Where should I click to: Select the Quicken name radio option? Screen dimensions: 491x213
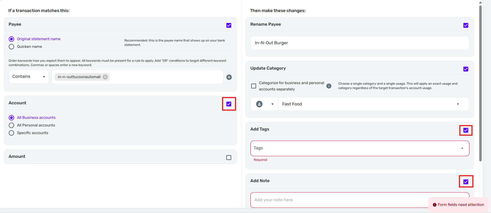[11, 47]
